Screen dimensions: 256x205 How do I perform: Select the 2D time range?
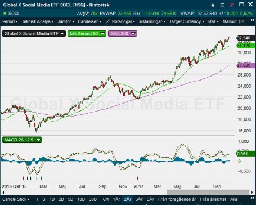point(61,199)
